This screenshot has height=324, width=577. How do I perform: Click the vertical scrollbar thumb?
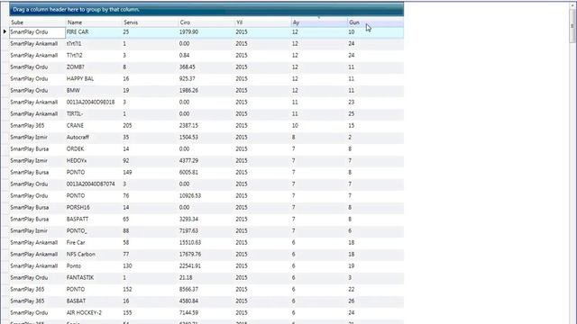(572, 26)
